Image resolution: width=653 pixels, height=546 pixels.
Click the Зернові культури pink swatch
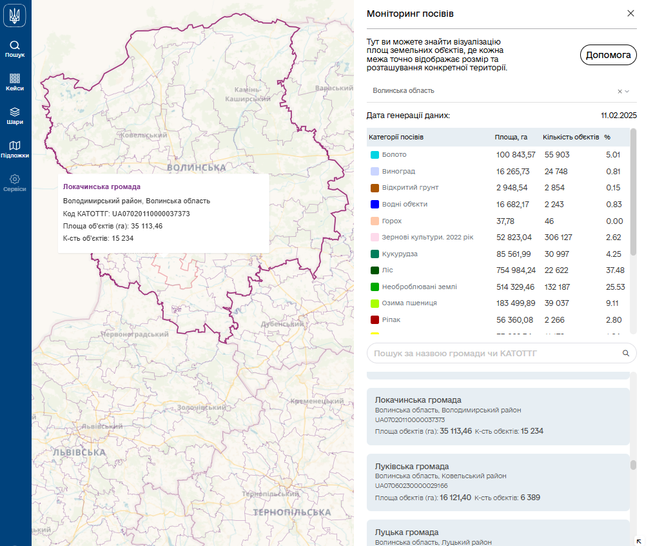coord(375,237)
